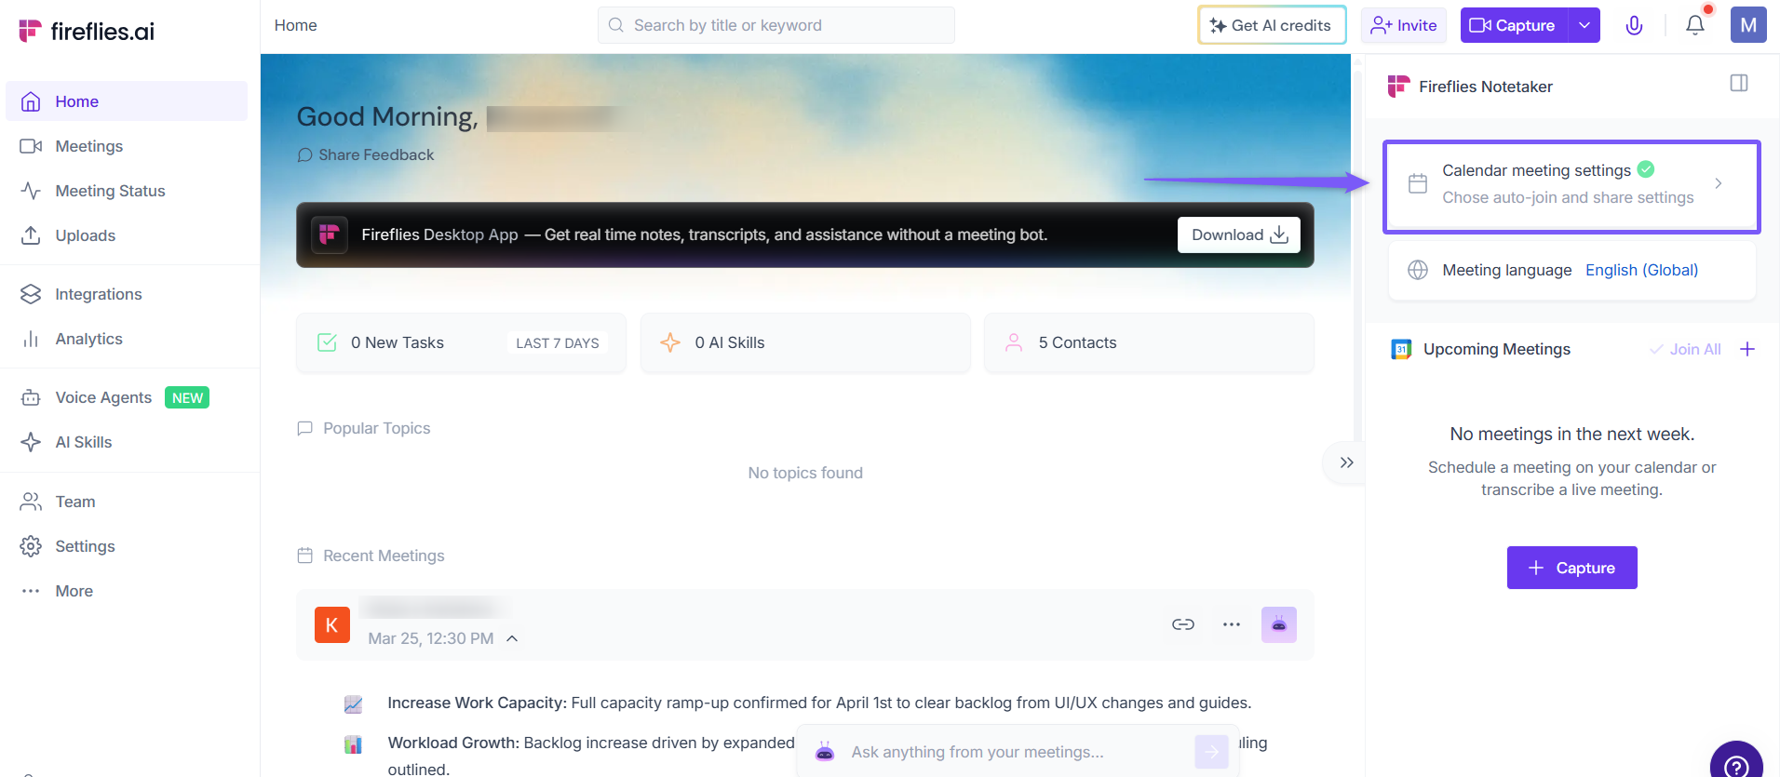The width and height of the screenshot is (1780, 777).
Task: Click the Recent Meetings heading
Action: [x=384, y=556]
